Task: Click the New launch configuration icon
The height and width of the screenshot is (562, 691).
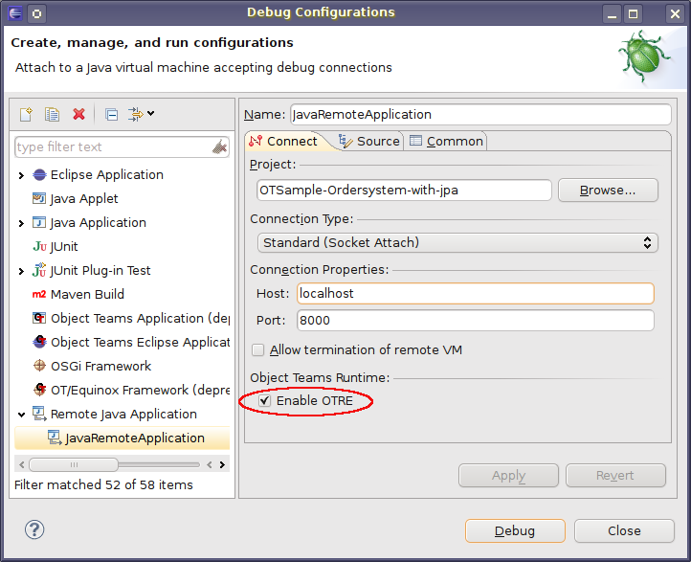Action: click(26, 114)
